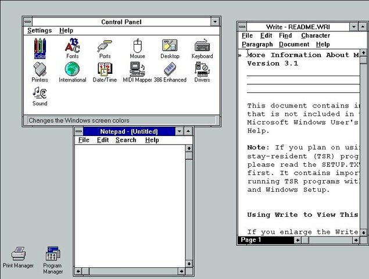Click the minimized Program Manager icon
Image resolution: width=369 pixels, height=279 pixels.
click(x=53, y=260)
